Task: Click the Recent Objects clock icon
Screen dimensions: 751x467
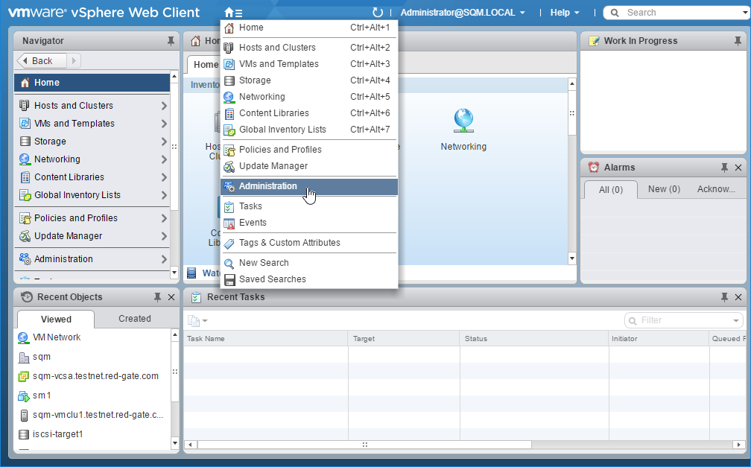Action: pos(26,297)
